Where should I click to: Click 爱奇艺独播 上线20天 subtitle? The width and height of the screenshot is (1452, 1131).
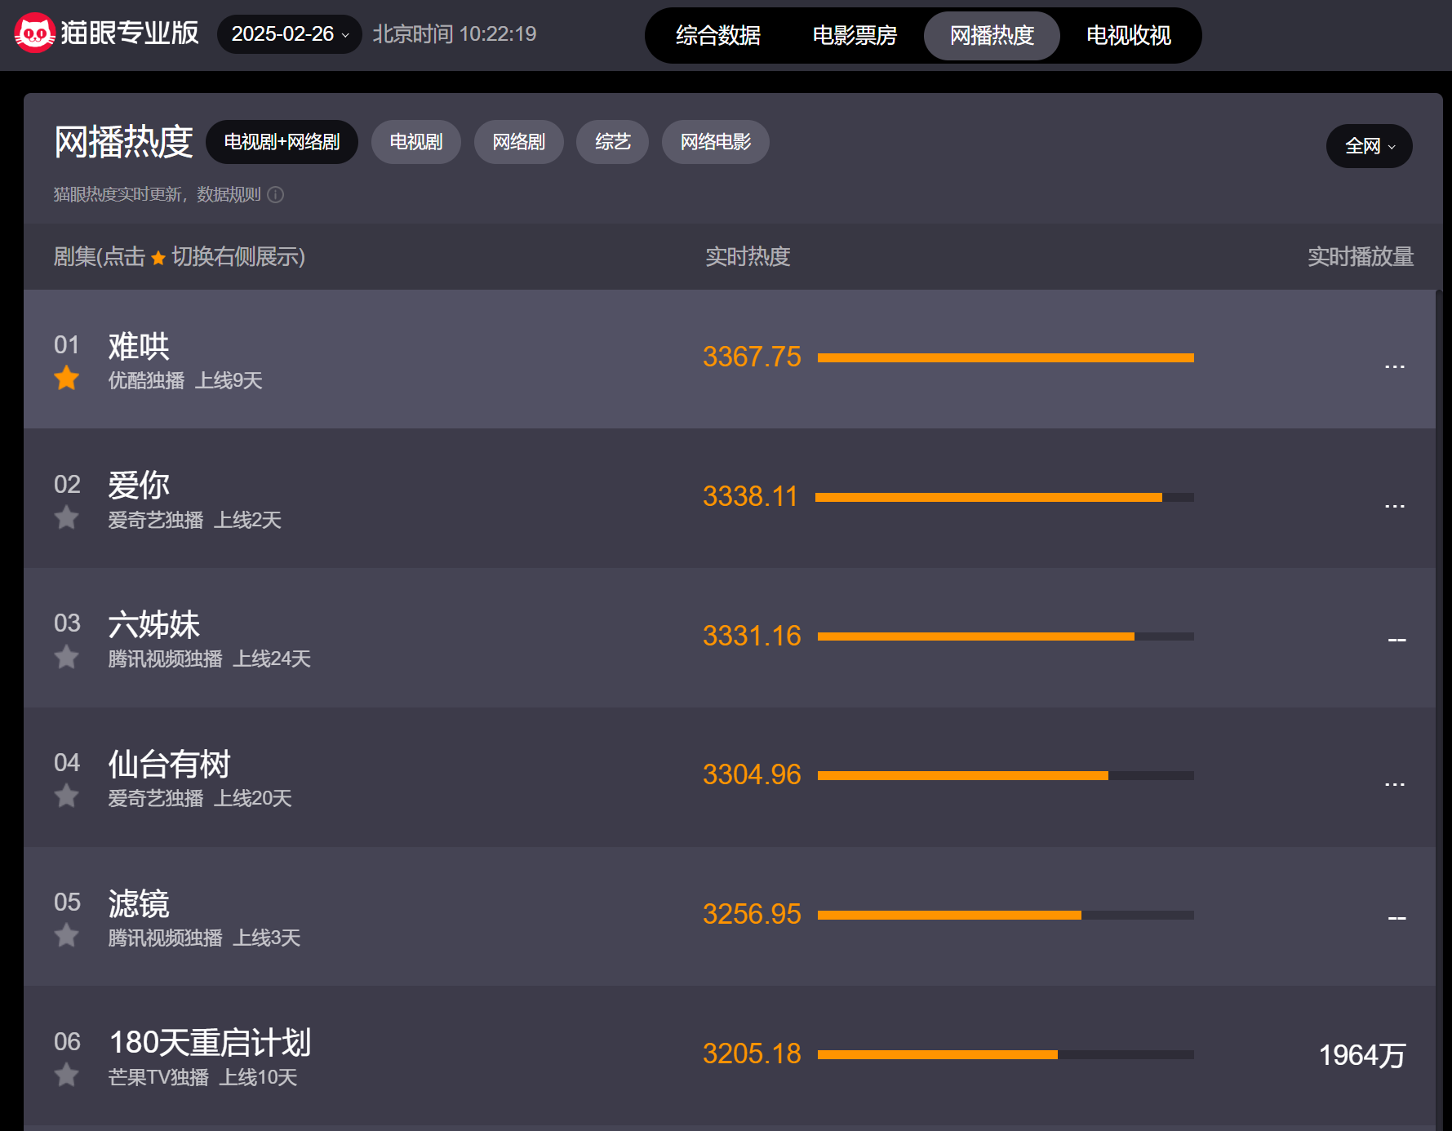pos(200,798)
